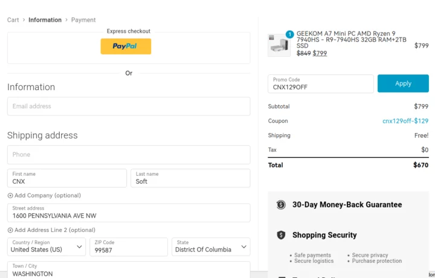
Task: Click the Shipping Free! value
Action: click(x=422, y=135)
